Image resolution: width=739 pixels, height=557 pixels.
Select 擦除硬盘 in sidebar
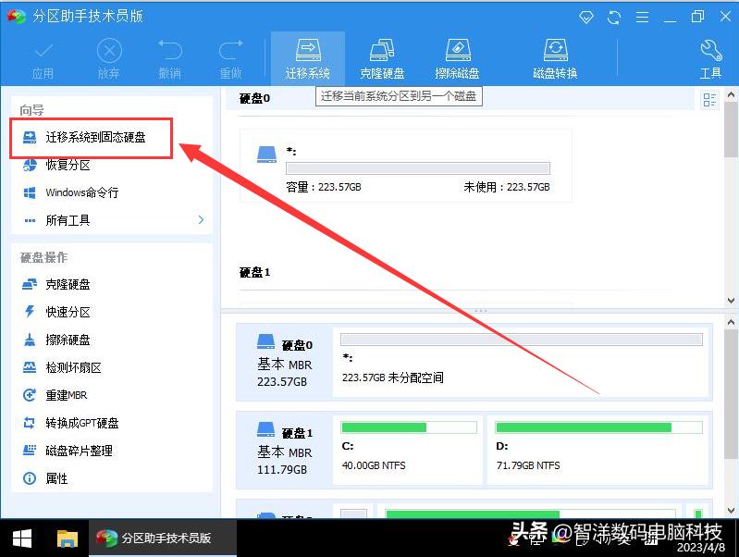[x=68, y=340]
